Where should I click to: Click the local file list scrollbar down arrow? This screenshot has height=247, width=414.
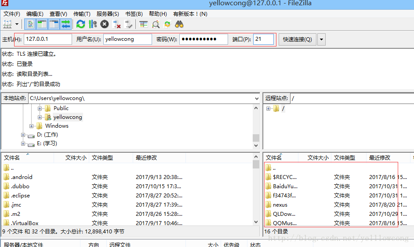(x=256, y=222)
